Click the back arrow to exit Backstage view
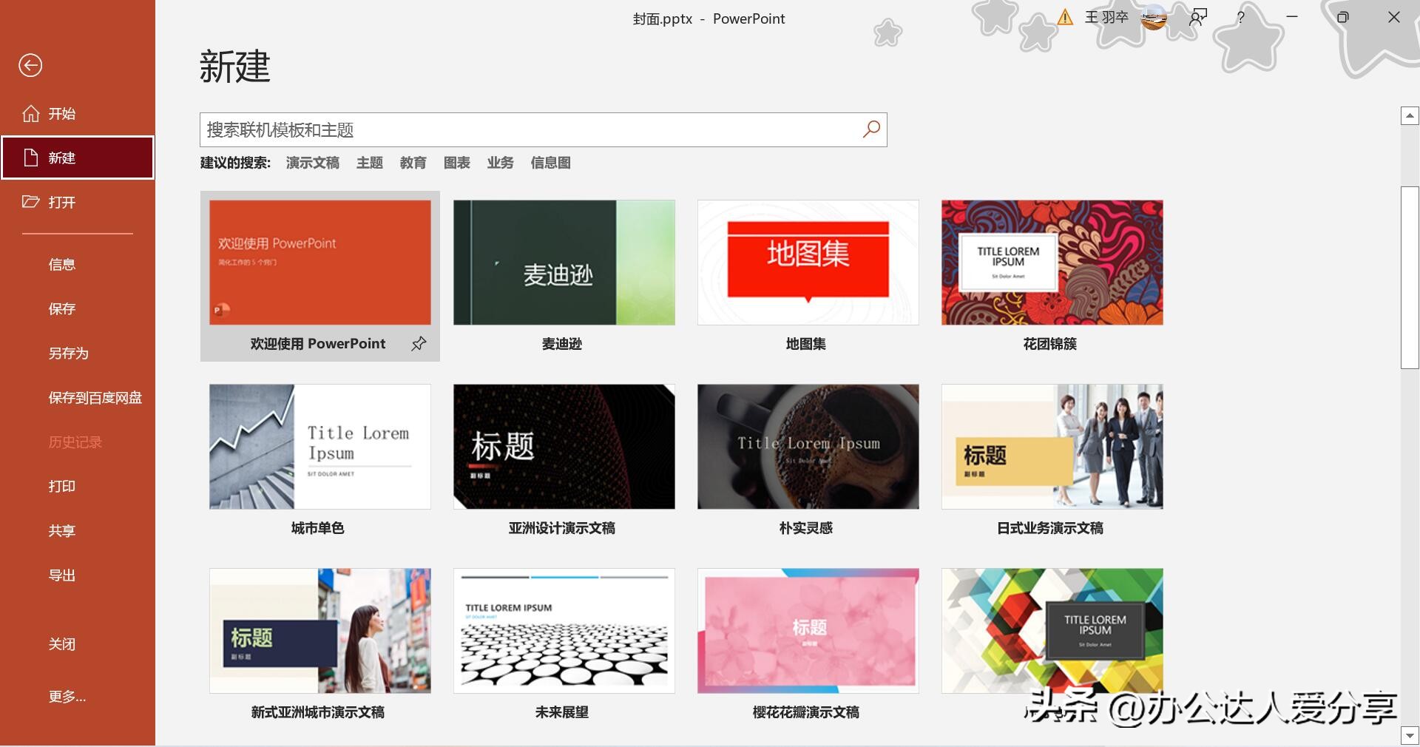Viewport: 1420px width, 747px height. [x=30, y=65]
